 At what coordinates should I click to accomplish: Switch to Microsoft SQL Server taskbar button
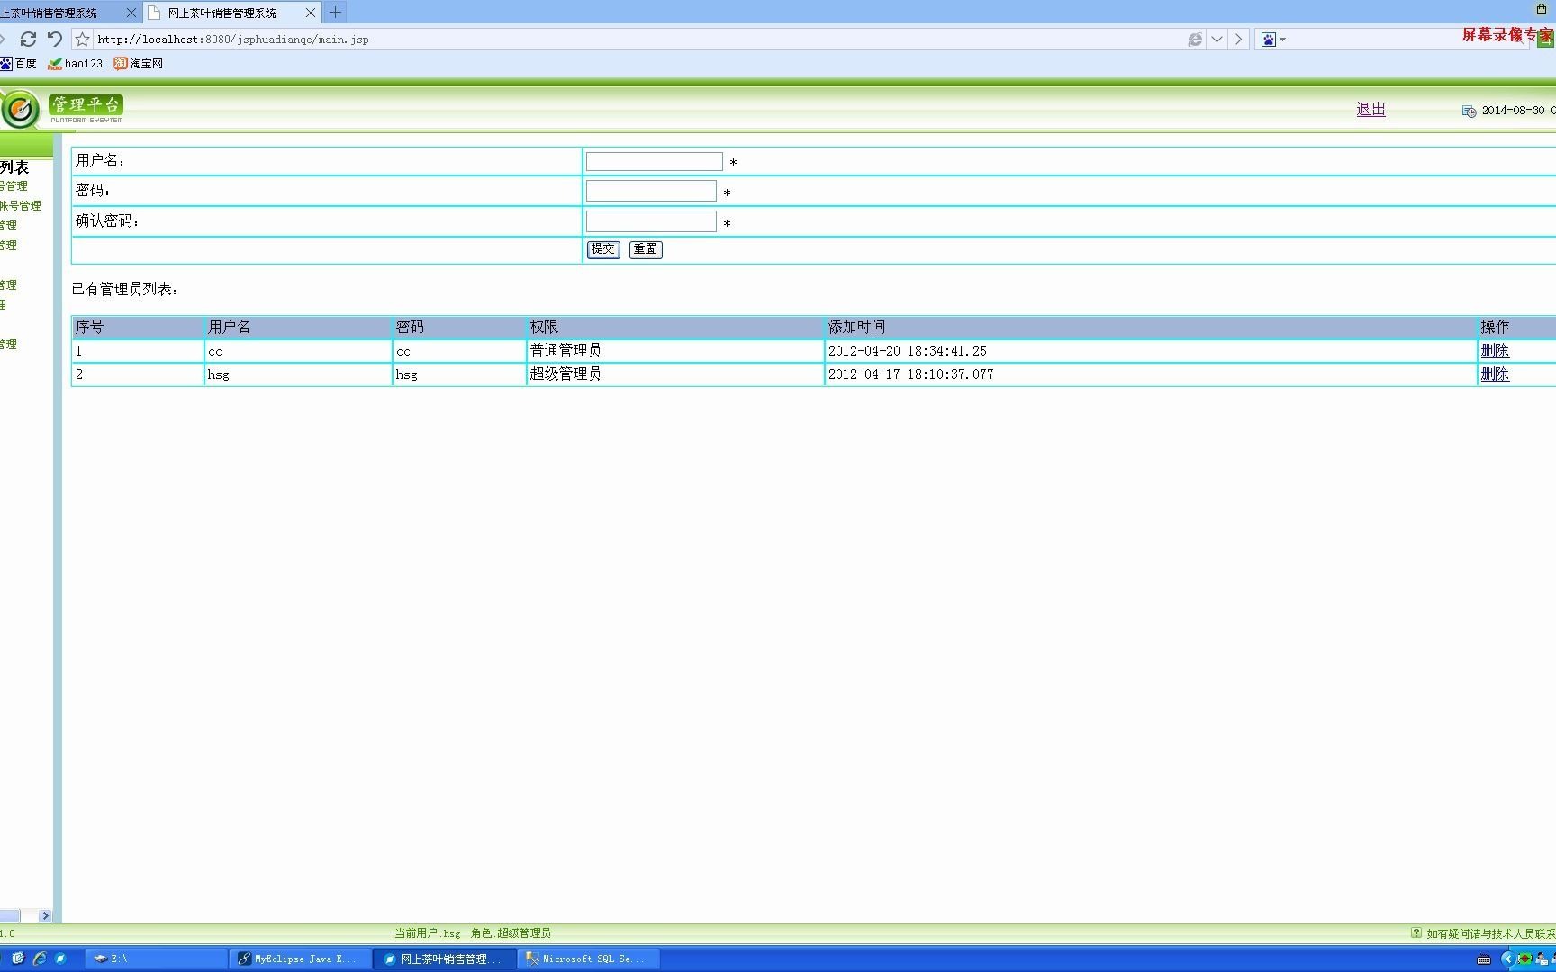click(590, 958)
